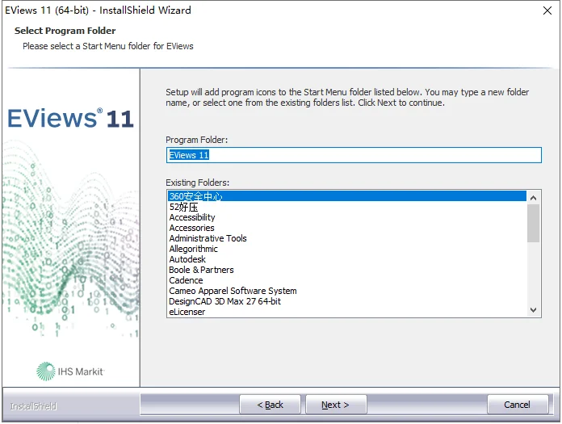Choose the Accessories folder entry
The image size is (562, 424).
[x=191, y=228]
